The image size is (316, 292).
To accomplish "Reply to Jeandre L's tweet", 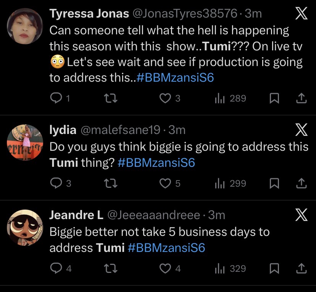I will 56,269.
